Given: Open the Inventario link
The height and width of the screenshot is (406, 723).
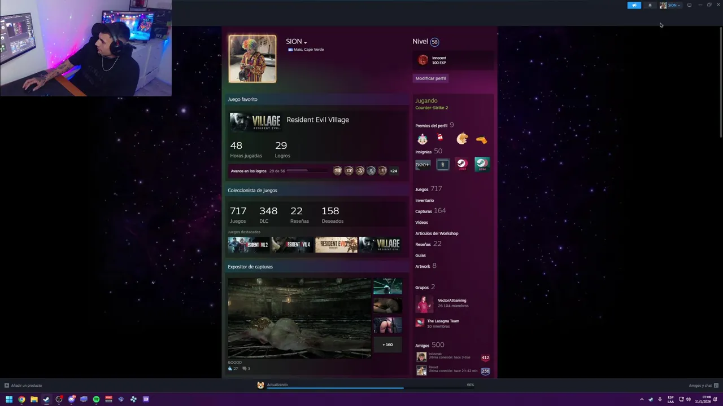Looking at the screenshot, I should coord(425,200).
